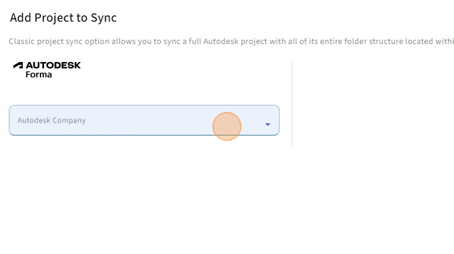
Task: Click the orange highlight circle in dropdown
Action: [x=227, y=126]
